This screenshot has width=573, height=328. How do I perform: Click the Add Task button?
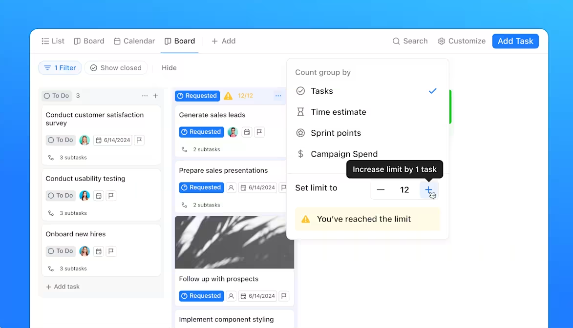point(515,41)
